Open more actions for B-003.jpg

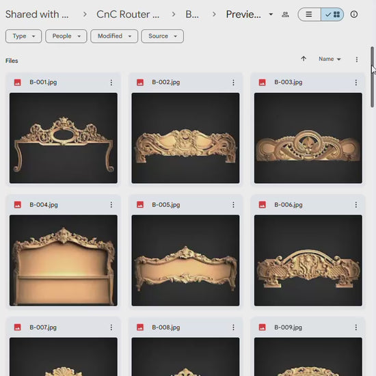click(x=356, y=83)
